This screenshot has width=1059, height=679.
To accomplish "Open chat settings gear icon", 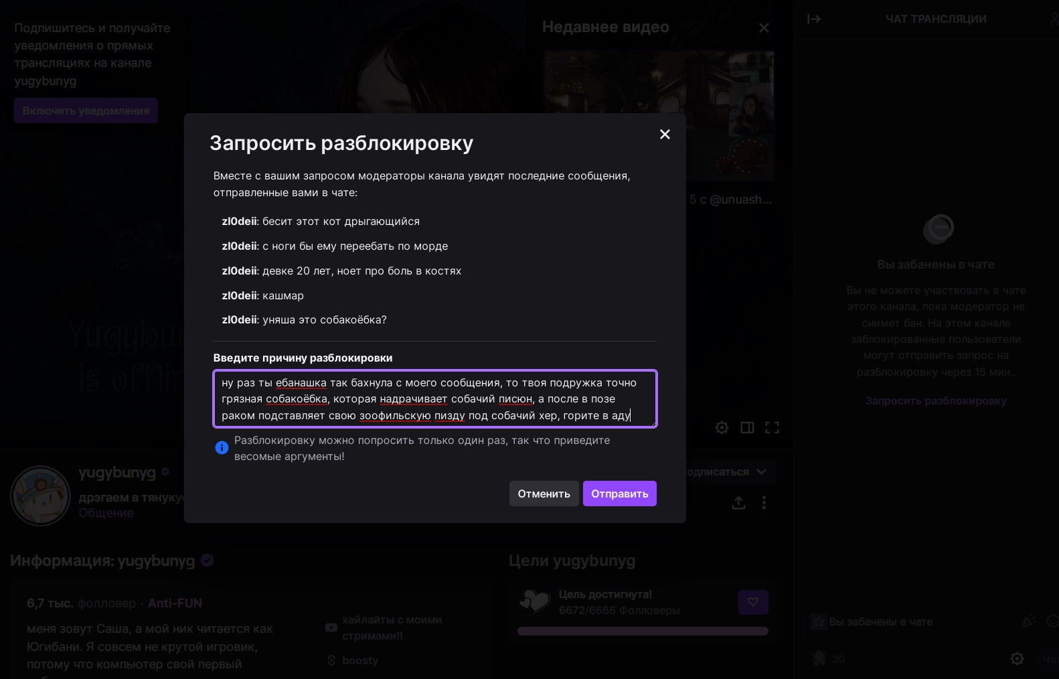I will [x=1017, y=659].
